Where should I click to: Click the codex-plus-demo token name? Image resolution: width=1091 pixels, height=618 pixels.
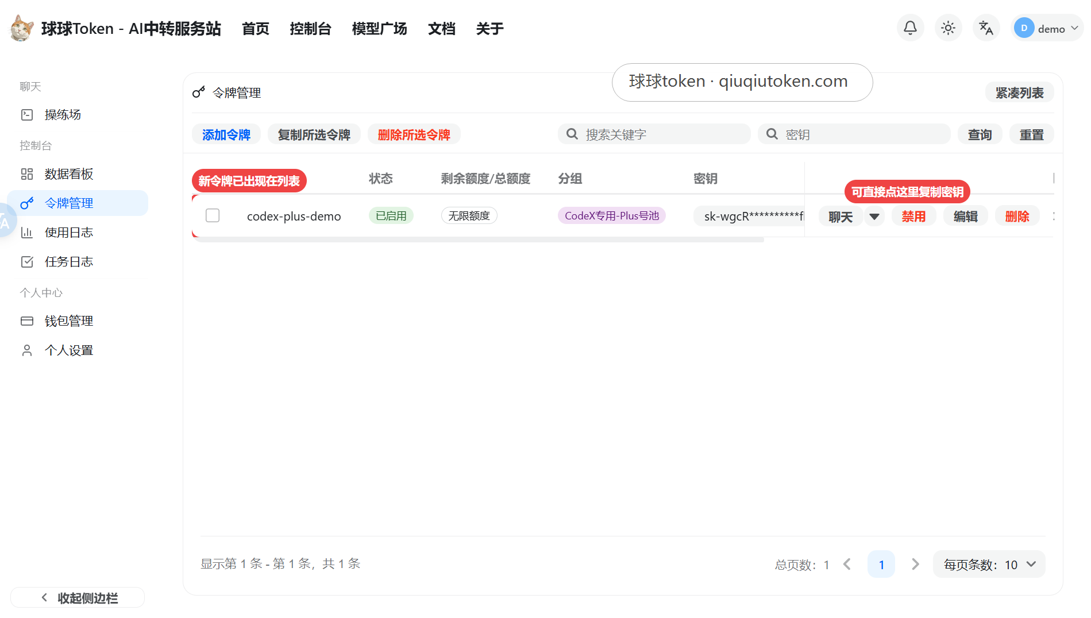[x=294, y=216]
